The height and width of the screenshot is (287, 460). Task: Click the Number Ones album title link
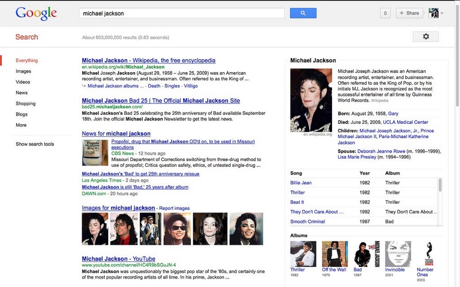(x=425, y=272)
